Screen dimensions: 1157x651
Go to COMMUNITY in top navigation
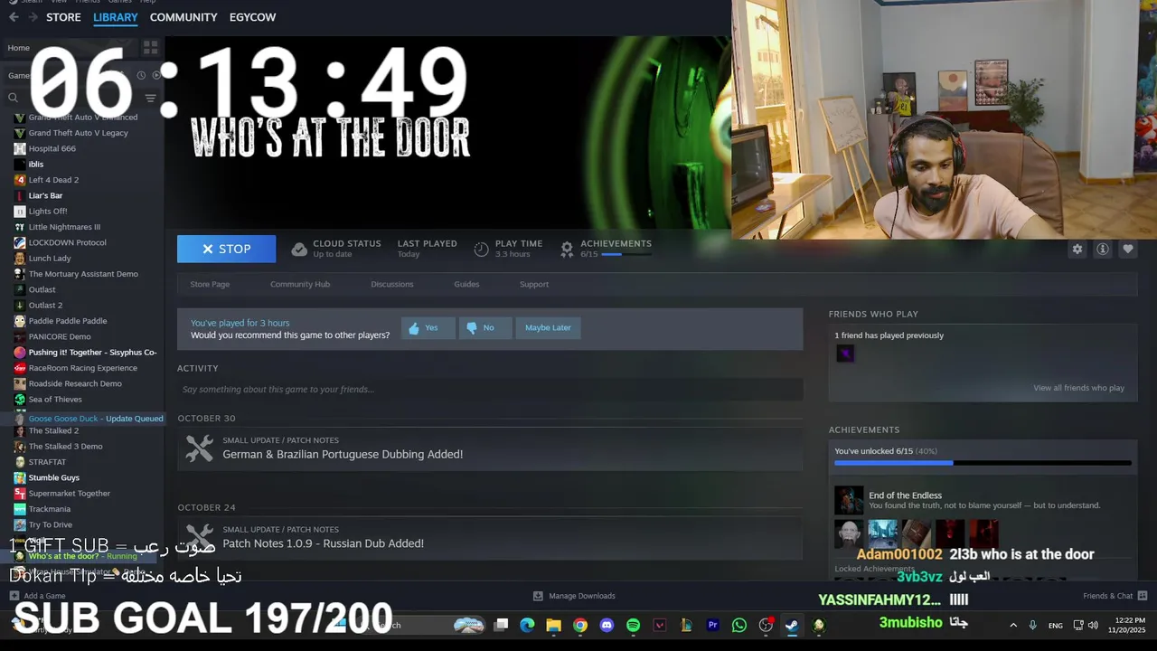click(x=183, y=17)
